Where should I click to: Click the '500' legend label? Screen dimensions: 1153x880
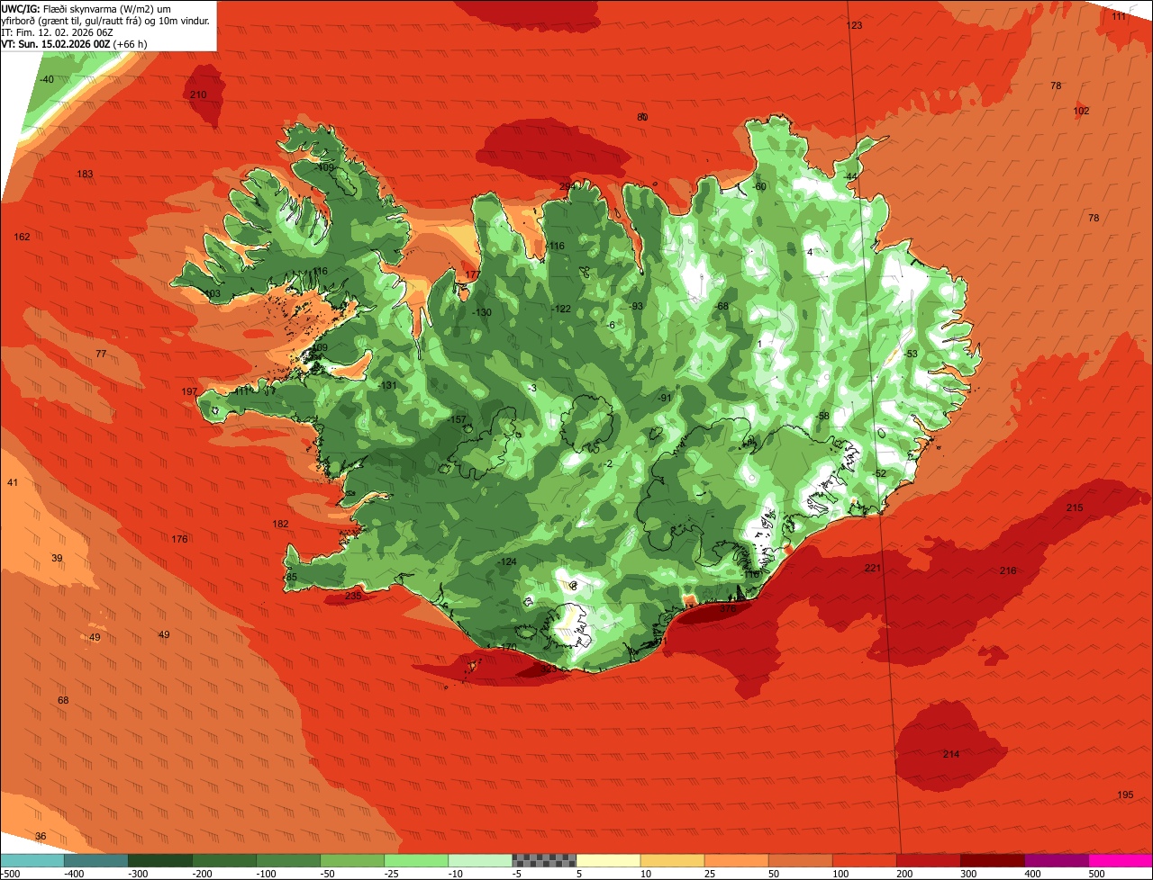(x=1096, y=874)
